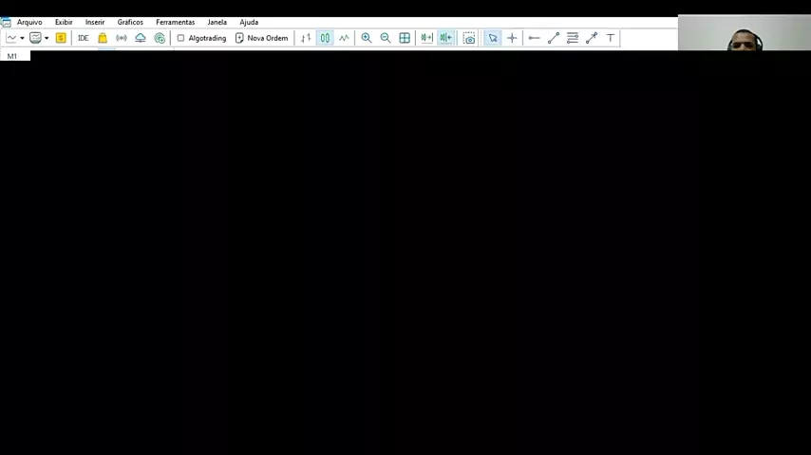This screenshot has width=811, height=455.
Task: Select the crosshair tool
Action: [x=512, y=38]
